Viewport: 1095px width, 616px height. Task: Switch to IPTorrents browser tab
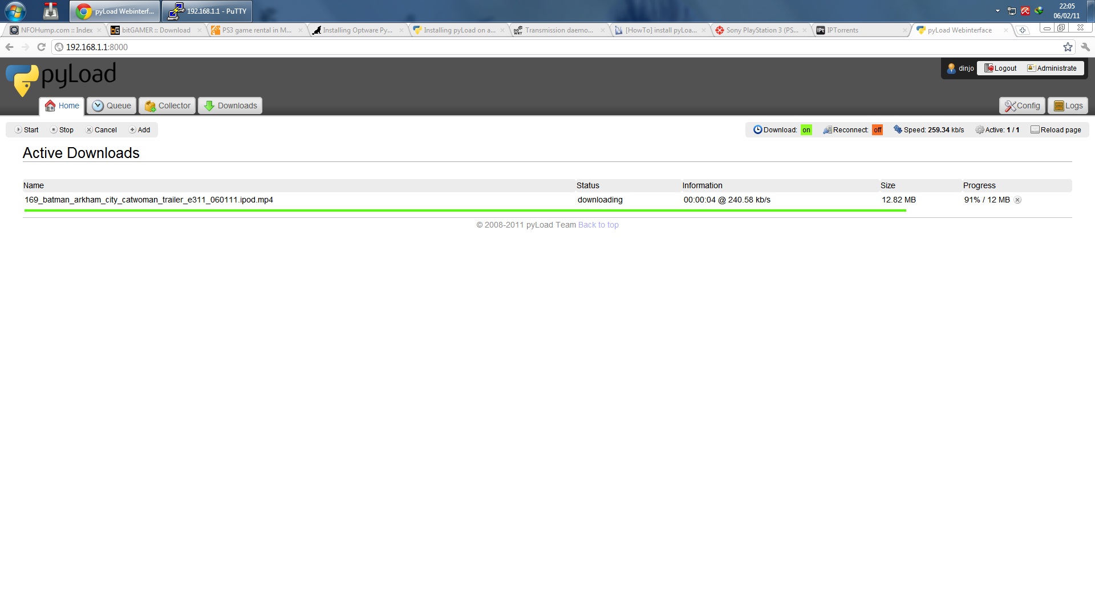click(x=861, y=30)
